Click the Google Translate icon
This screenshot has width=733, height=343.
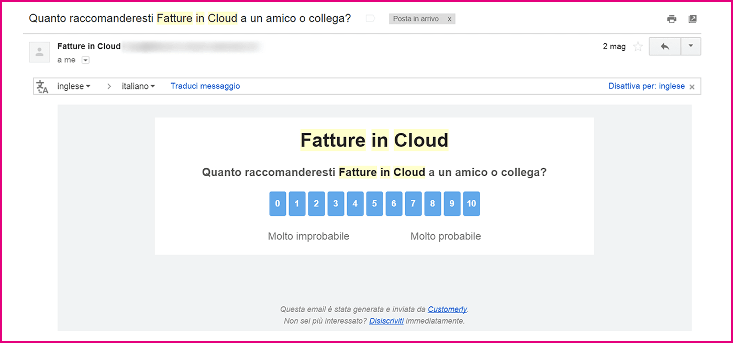[x=41, y=86]
